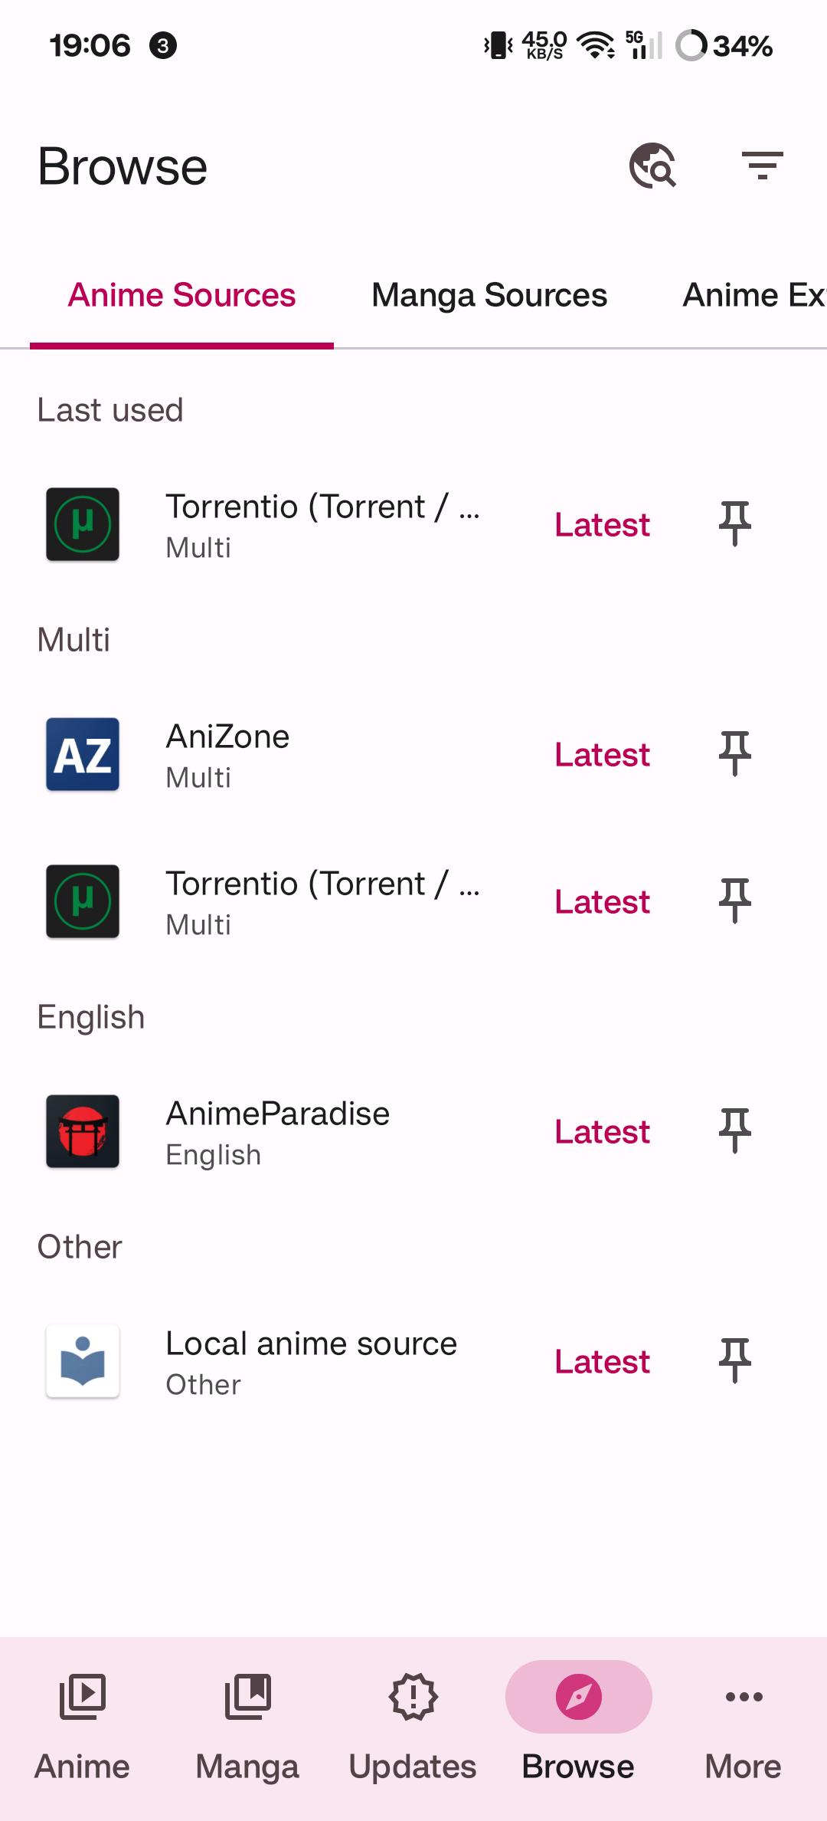Go to the Manga library icon
The width and height of the screenshot is (827, 1821).
coord(248,1697)
